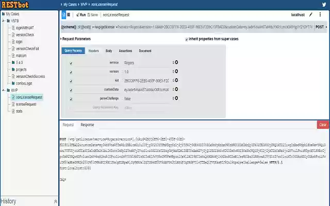Remove the version parameter row
The width and height of the screenshot is (330, 206).
click(176, 71)
